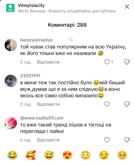134x165 pixels.
Task: Reply to berezyuknadiya via Відповісти
Action: point(48,62)
